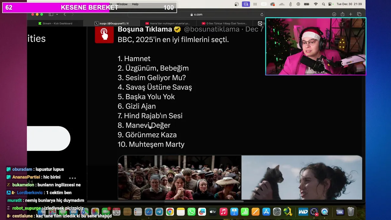Click Lordberkovic's username in chat
The width and height of the screenshot is (391, 220).
tap(30, 193)
